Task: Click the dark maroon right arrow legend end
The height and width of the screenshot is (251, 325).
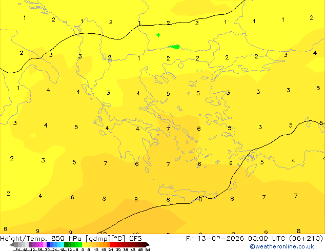Action: (148, 244)
